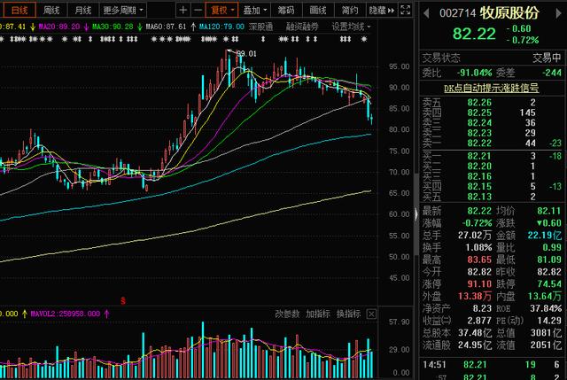Image resolution: width=567 pixels, height=380 pixels.
Task: Go to previous stock with left arrow
Action: [x=426, y=12]
